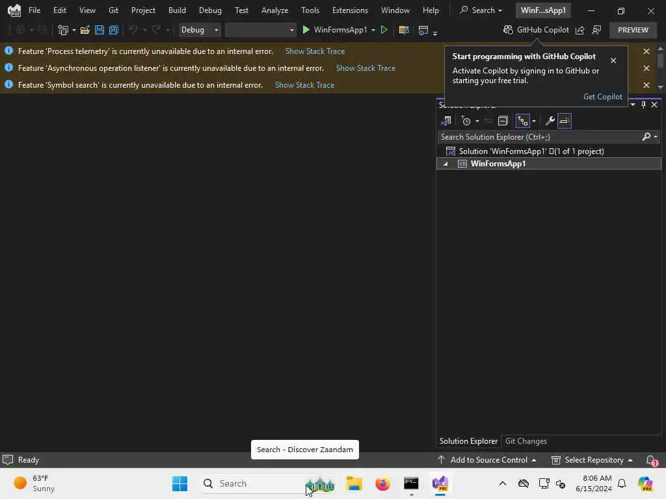Open the Analyze menu
The height and width of the screenshot is (499, 666).
pos(275,10)
